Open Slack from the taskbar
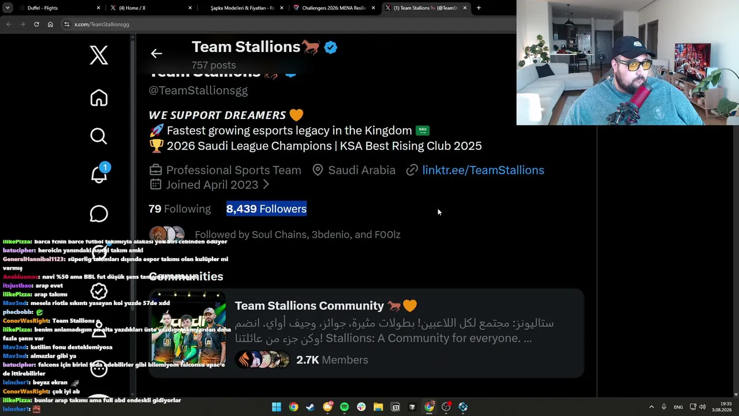Viewport: 739px width, 416px height. [x=361, y=407]
